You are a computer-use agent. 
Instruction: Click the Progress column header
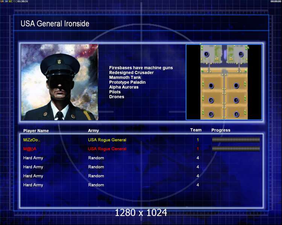tap(221, 130)
